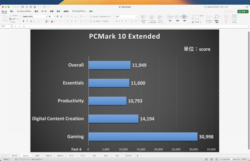Image resolution: width=250 pixels, height=161 pixels.
Task: Toggle Italic formatting
Action: coord(27,21)
